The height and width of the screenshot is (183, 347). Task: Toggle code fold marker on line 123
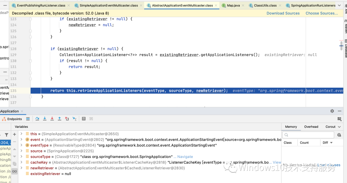click(x=31, y=19)
